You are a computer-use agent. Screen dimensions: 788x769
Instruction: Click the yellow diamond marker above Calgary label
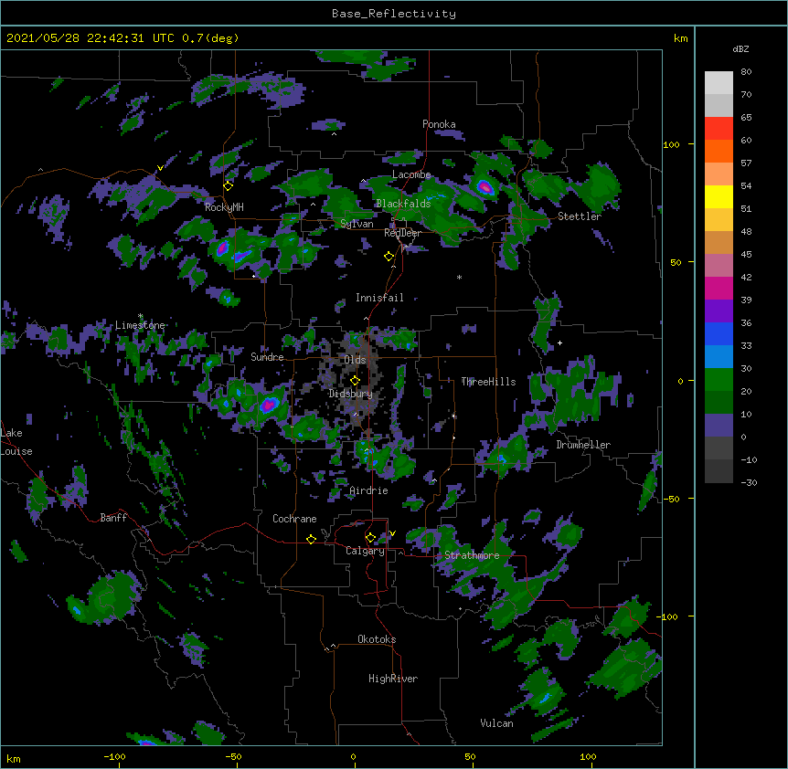tap(370, 538)
